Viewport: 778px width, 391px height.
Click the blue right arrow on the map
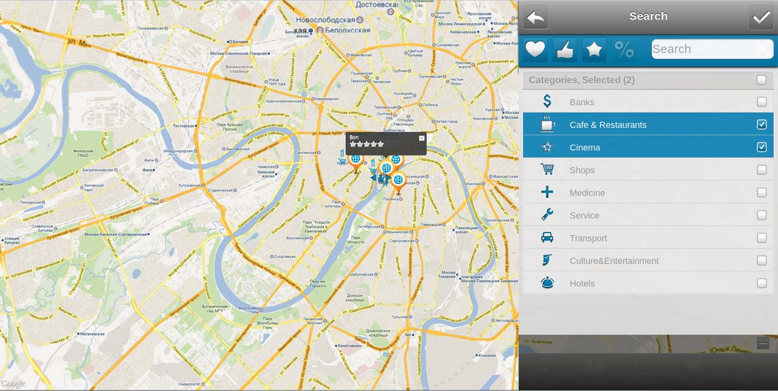point(388,178)
